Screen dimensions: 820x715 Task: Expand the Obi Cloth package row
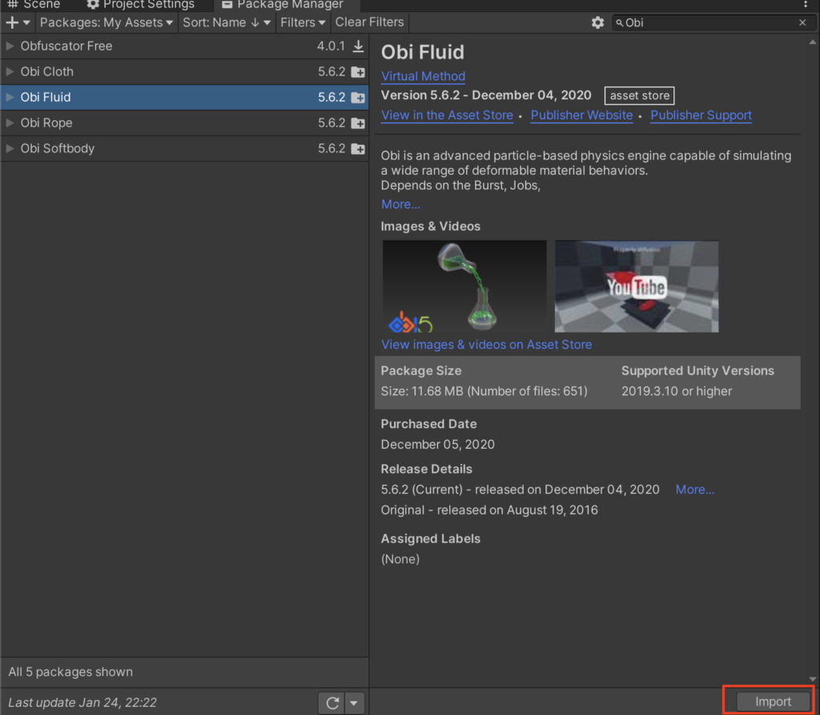pos(10,71)
